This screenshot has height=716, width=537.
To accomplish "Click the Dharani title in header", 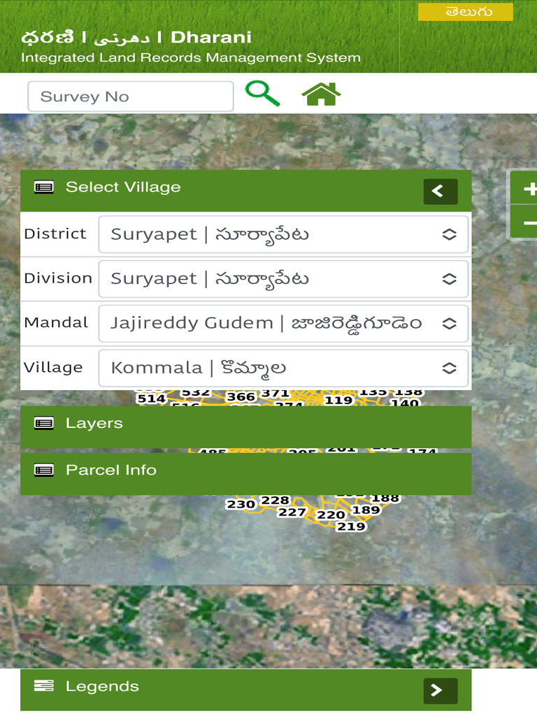I will point(211,38).
